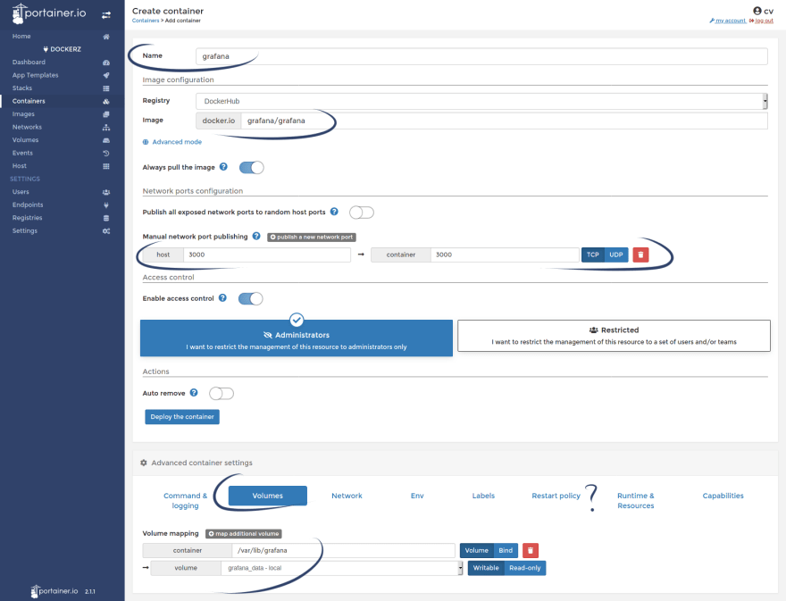The height and width of the screenshot is (601, 786).
Task: Click help icon next to Always pull the image
Action: pos(223,167)
